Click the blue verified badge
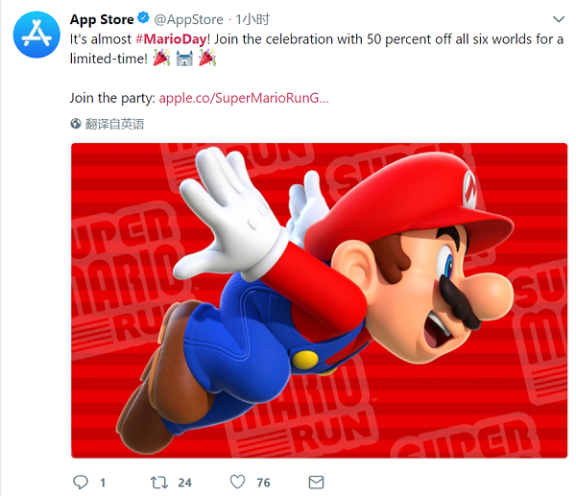The image size is (576, 496). (x=144, y=19)
